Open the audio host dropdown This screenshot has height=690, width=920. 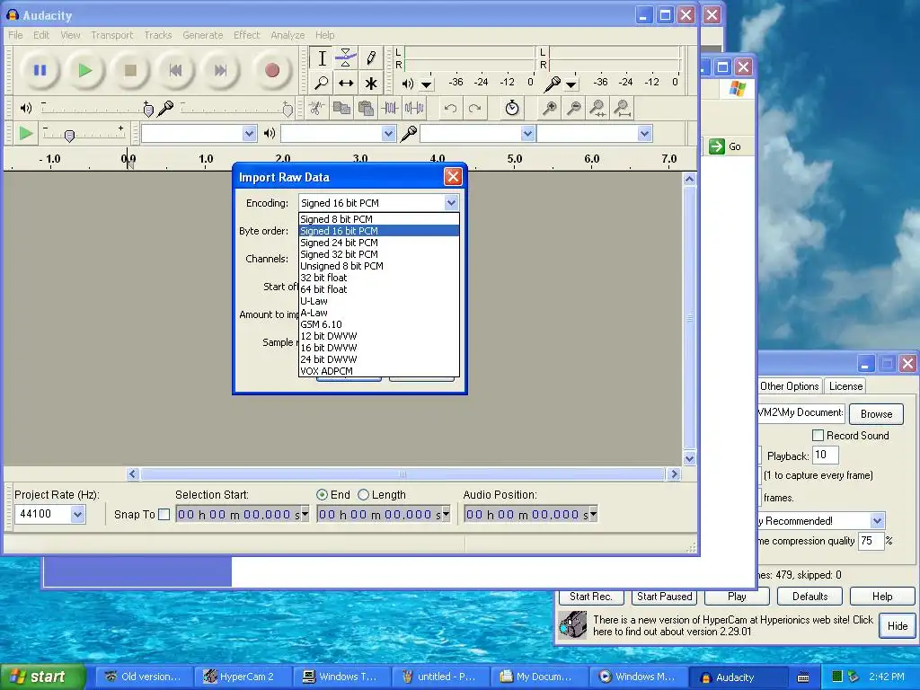(x=250, y=134)
